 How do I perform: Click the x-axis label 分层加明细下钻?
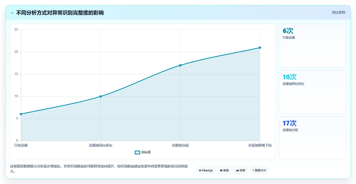[x=260, y=145]
